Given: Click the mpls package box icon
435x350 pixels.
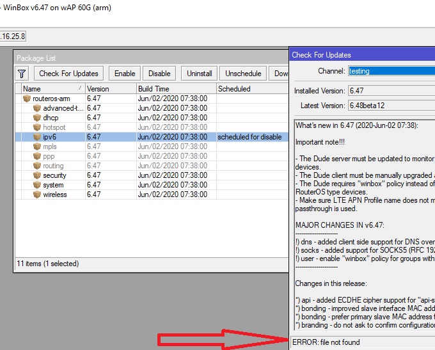Looking at the screenshot, I should [x=37, y=147].
